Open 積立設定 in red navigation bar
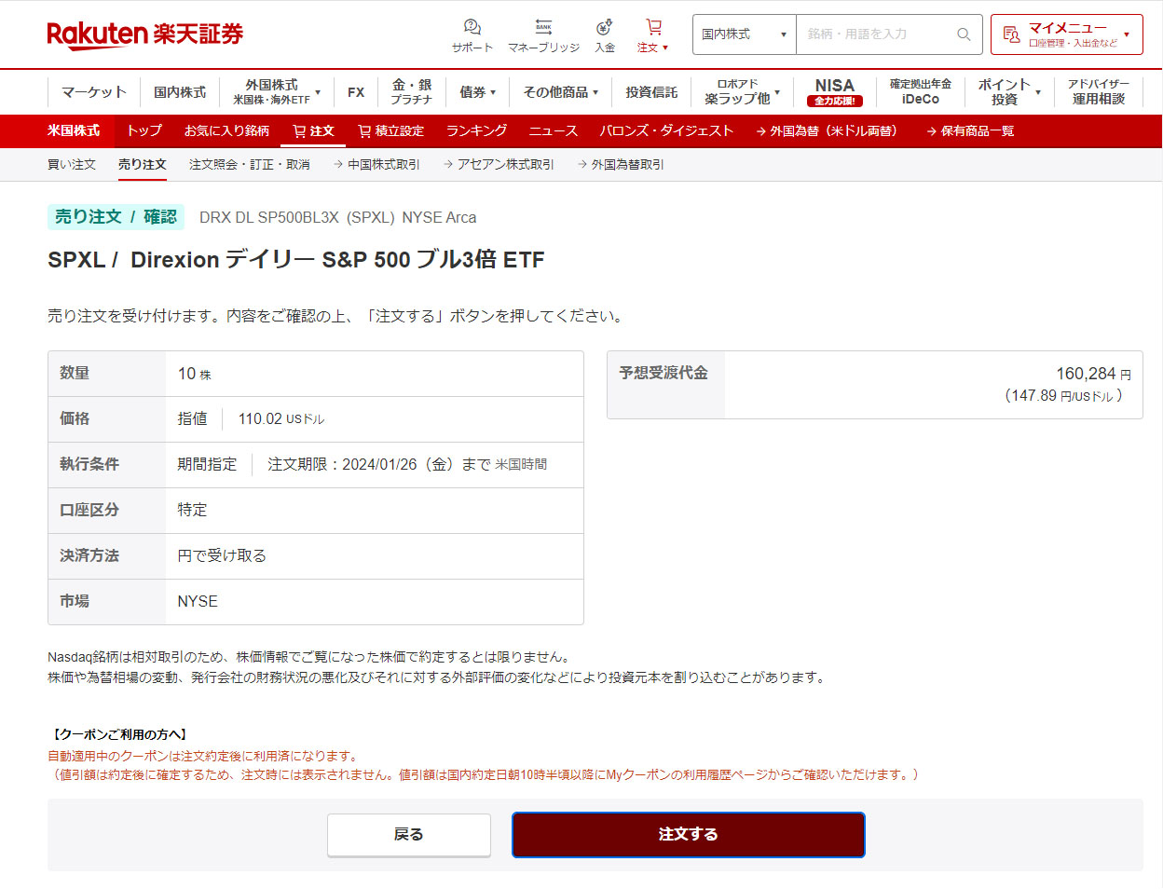The width and height of the screenshot is (1163, 889). [390, 131]
